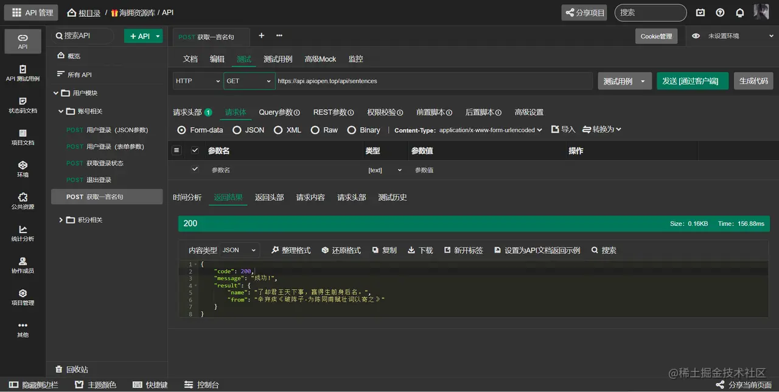779x392 pixels.
Task: Open the +API arrow dropdown
Action: 158,37
